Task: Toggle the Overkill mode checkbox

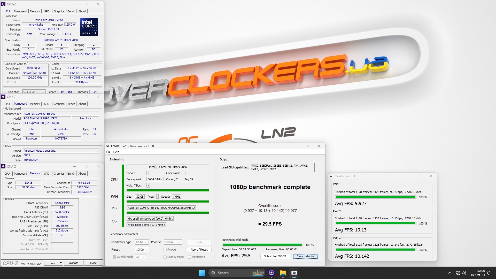Action: [114, 257]
